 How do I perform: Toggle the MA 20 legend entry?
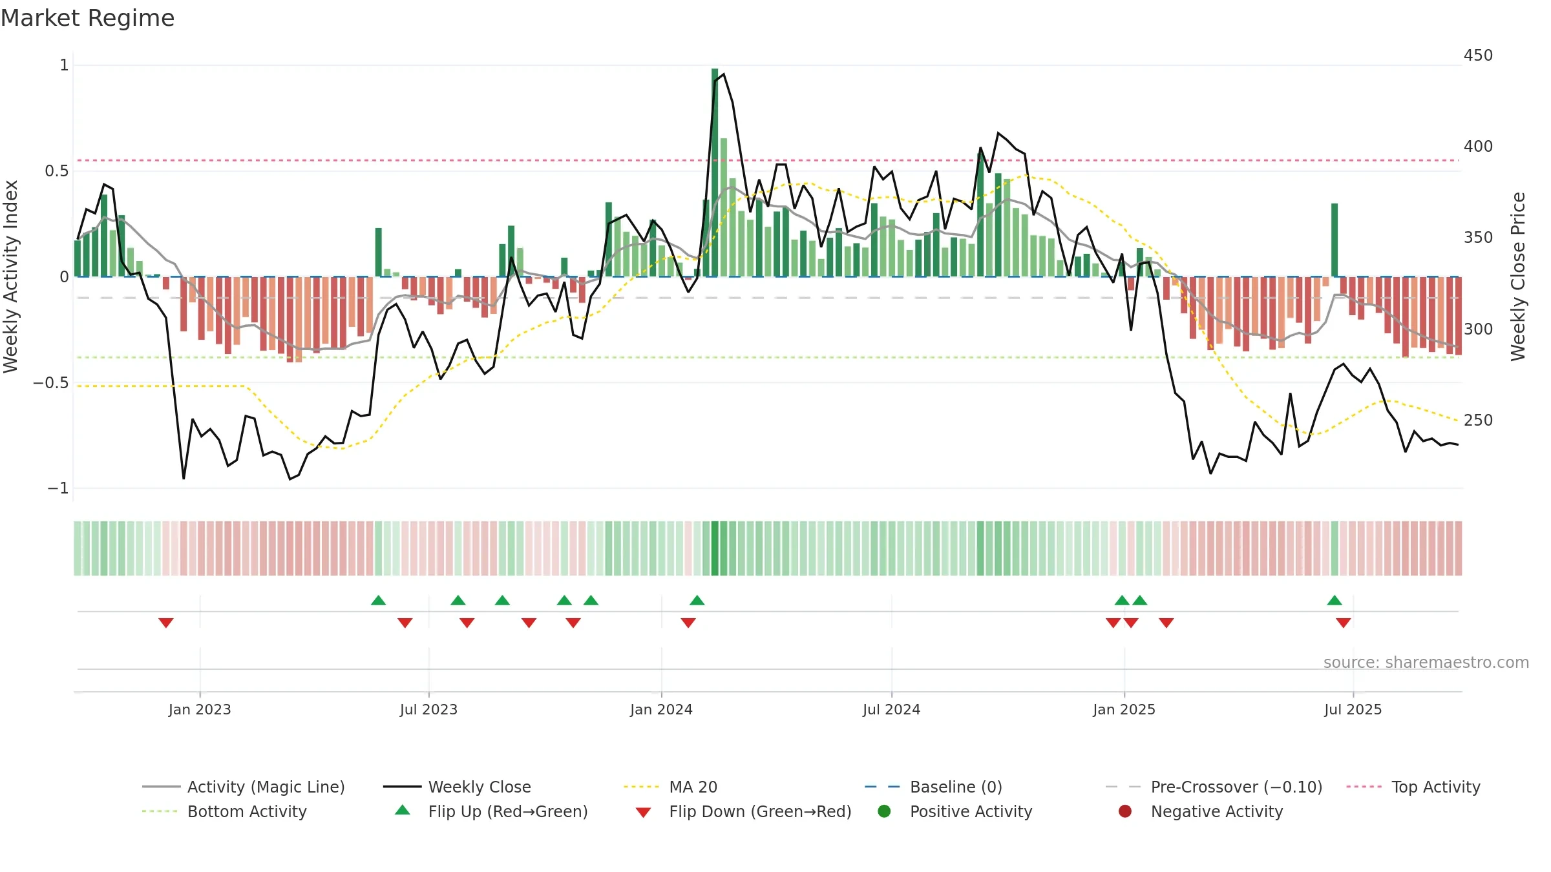[x=670, y=787]
